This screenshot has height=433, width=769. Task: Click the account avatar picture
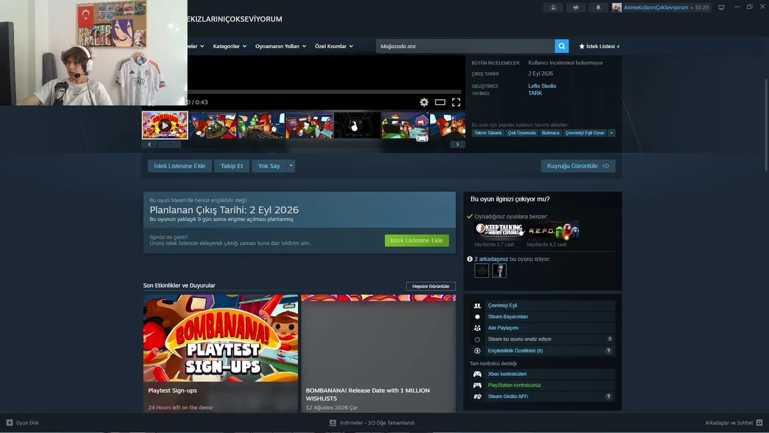pyautogui.click(x=617, y=8)
